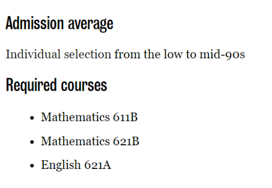Click the mid-90s text

point(222,55)
